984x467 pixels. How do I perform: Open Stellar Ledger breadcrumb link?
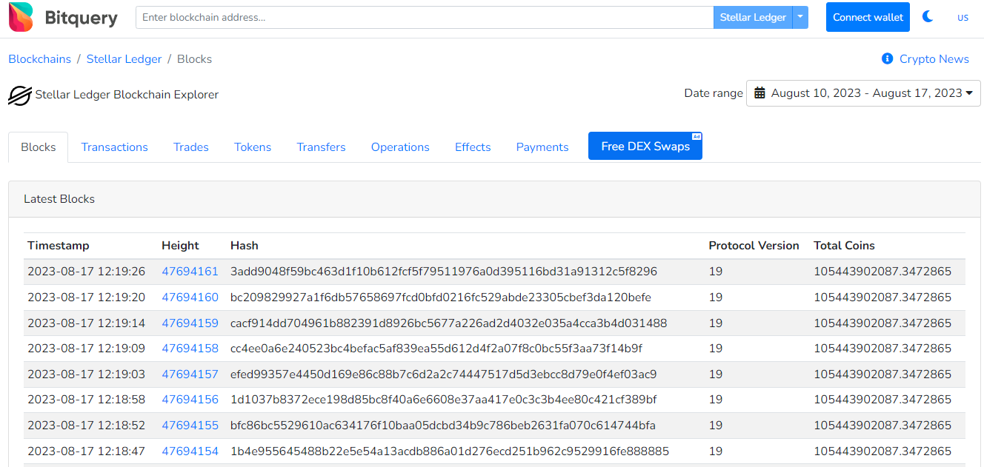point(124,59)
